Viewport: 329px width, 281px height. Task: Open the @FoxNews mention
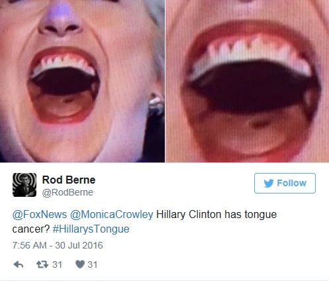point(40,215)
